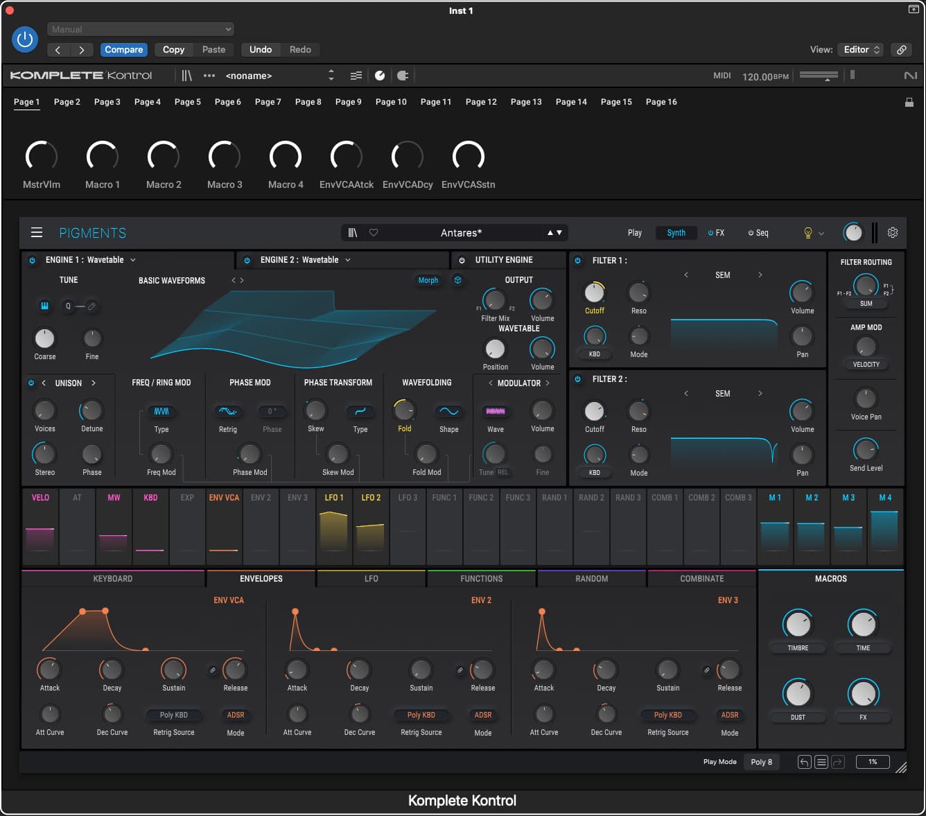This screenshot has width=926, height=816.
Task: Select next Filter 1 type arrow
Action: [x=760, y=275]
